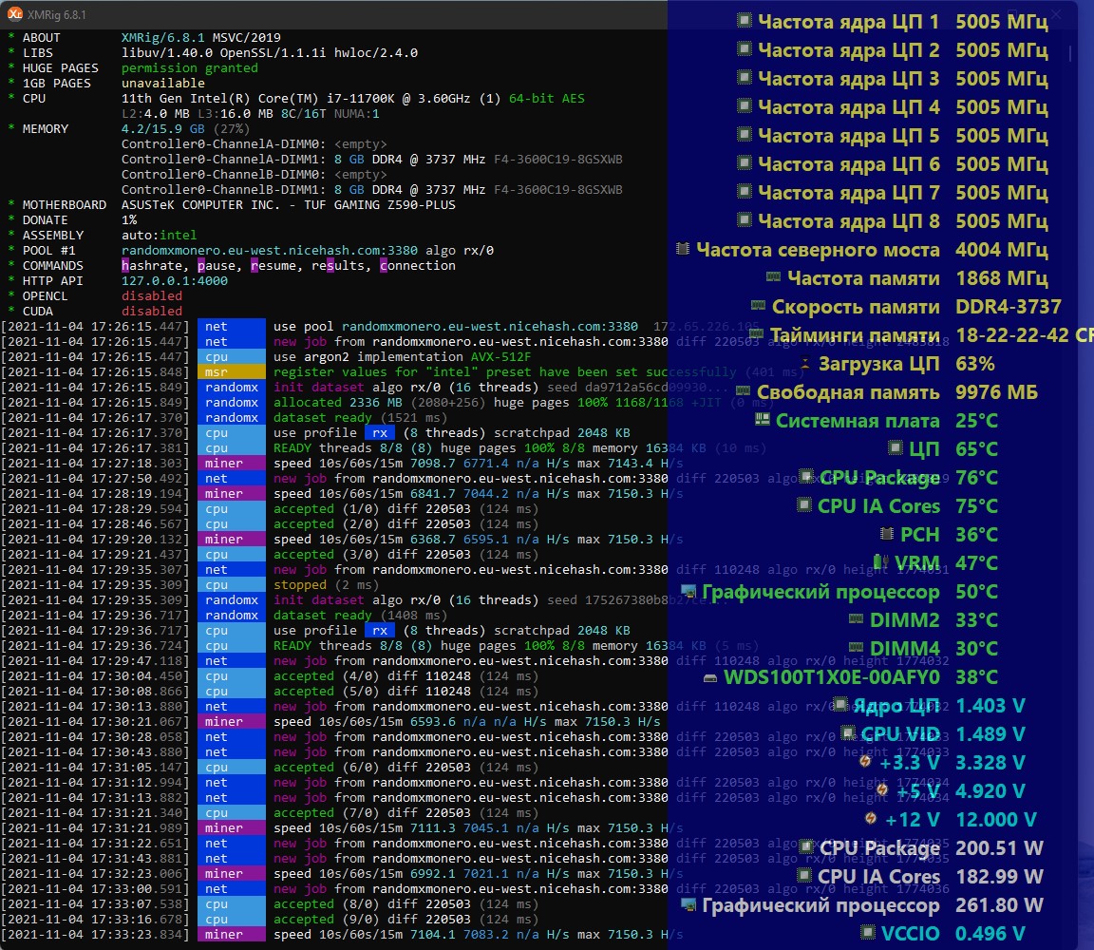Click the '9976 МБ' free memory value
The height and width of the screenshot is (950, 1094).
tap(996, 392)
